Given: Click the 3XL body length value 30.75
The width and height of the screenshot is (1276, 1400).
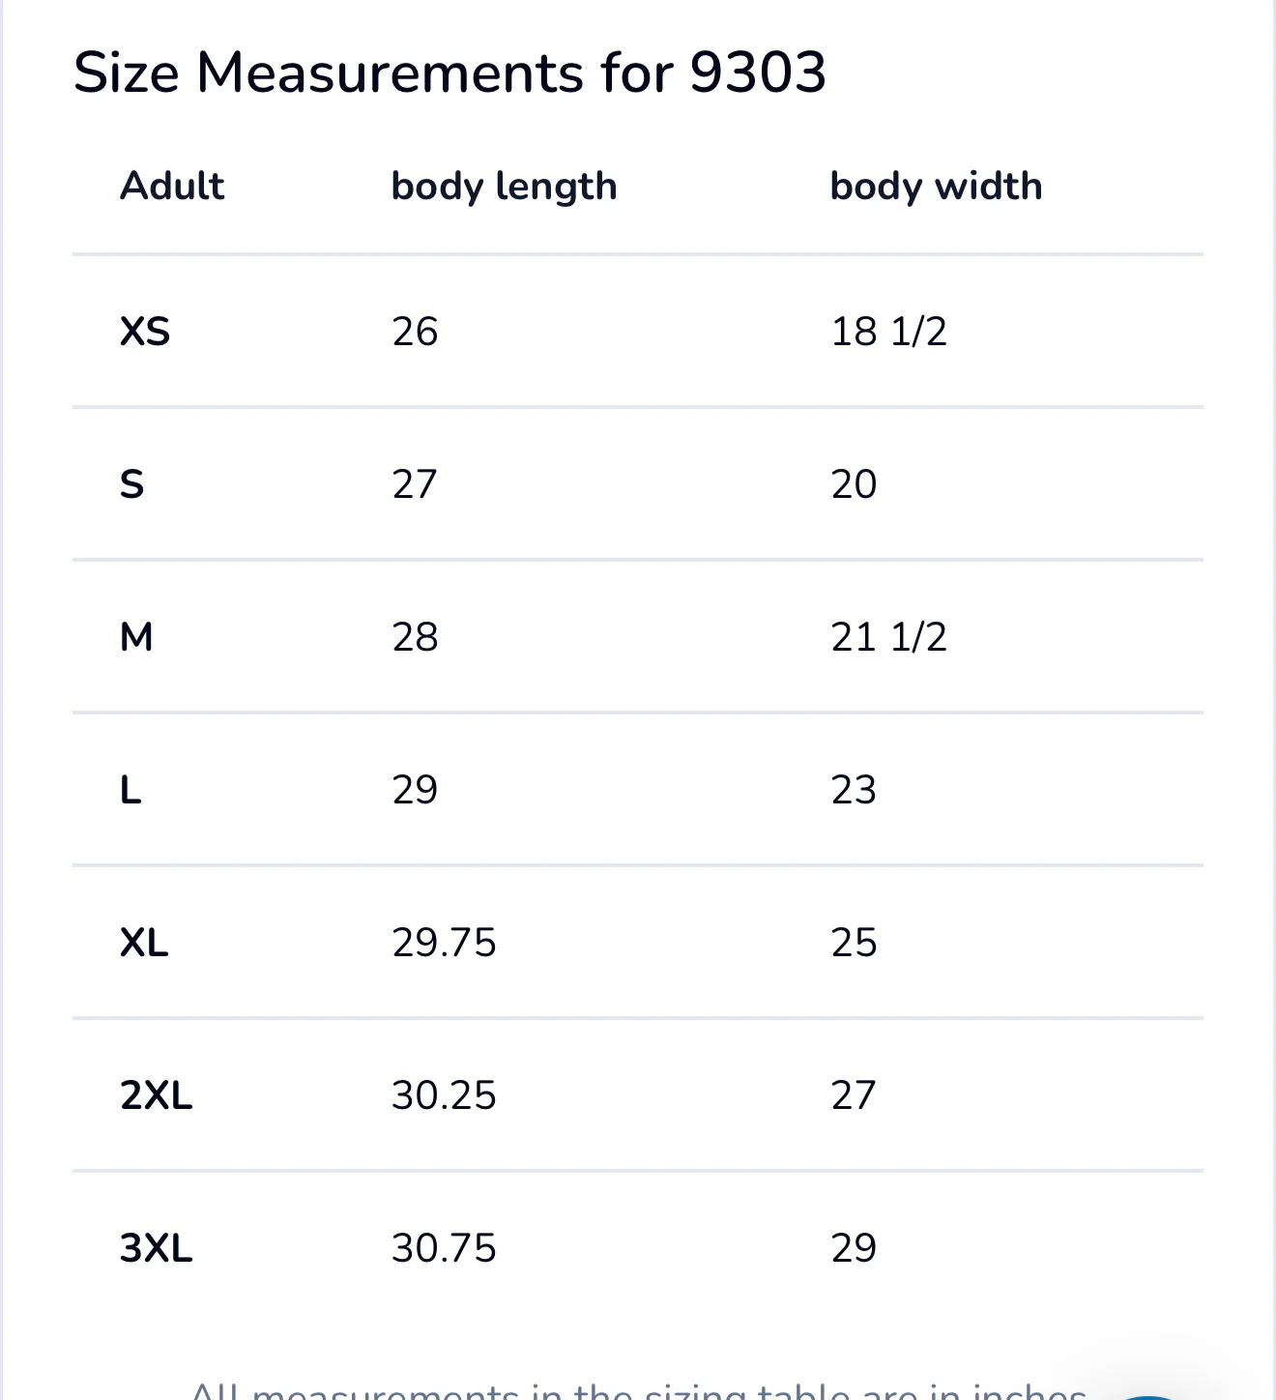Looking at the screenshot, I should 444,1248.
